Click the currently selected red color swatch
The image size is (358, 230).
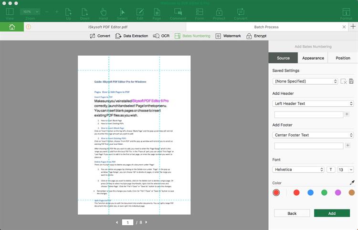click(276, 193)
